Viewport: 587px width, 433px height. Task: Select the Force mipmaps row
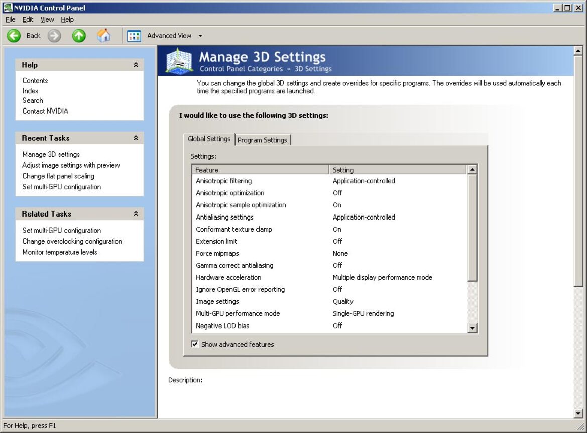(x=330, y=253)
